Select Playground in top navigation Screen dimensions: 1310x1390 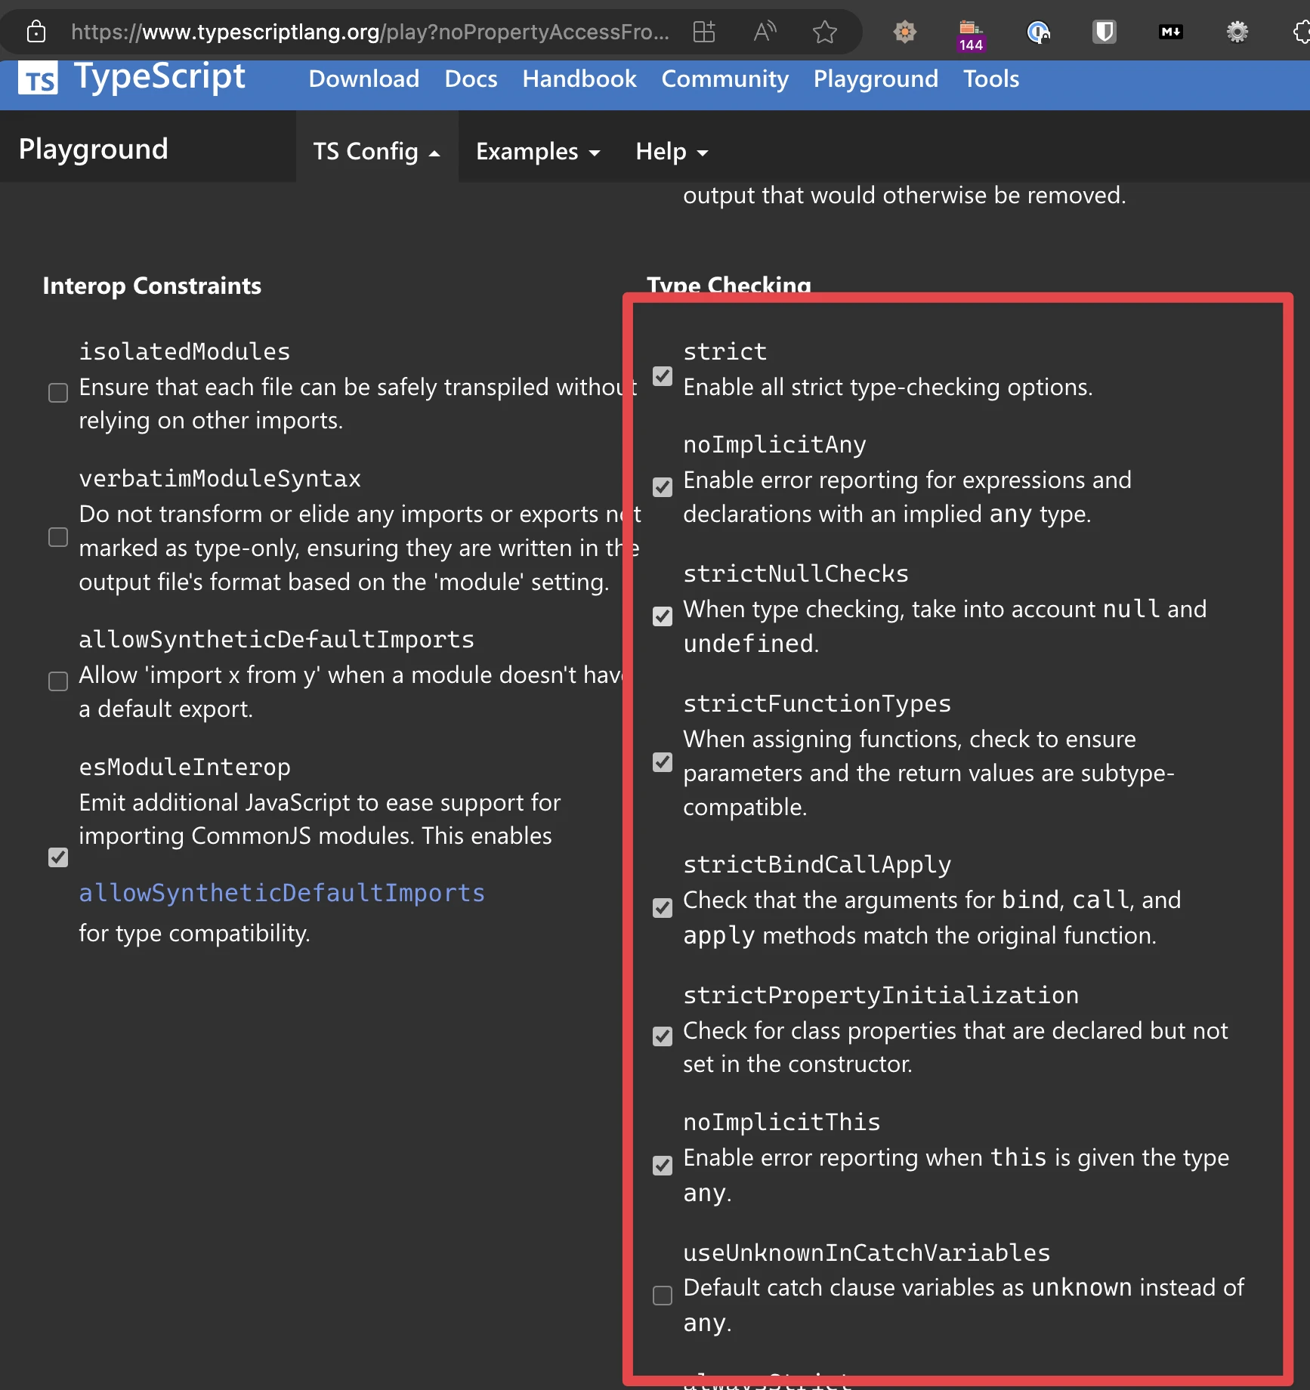pos(876,79)
